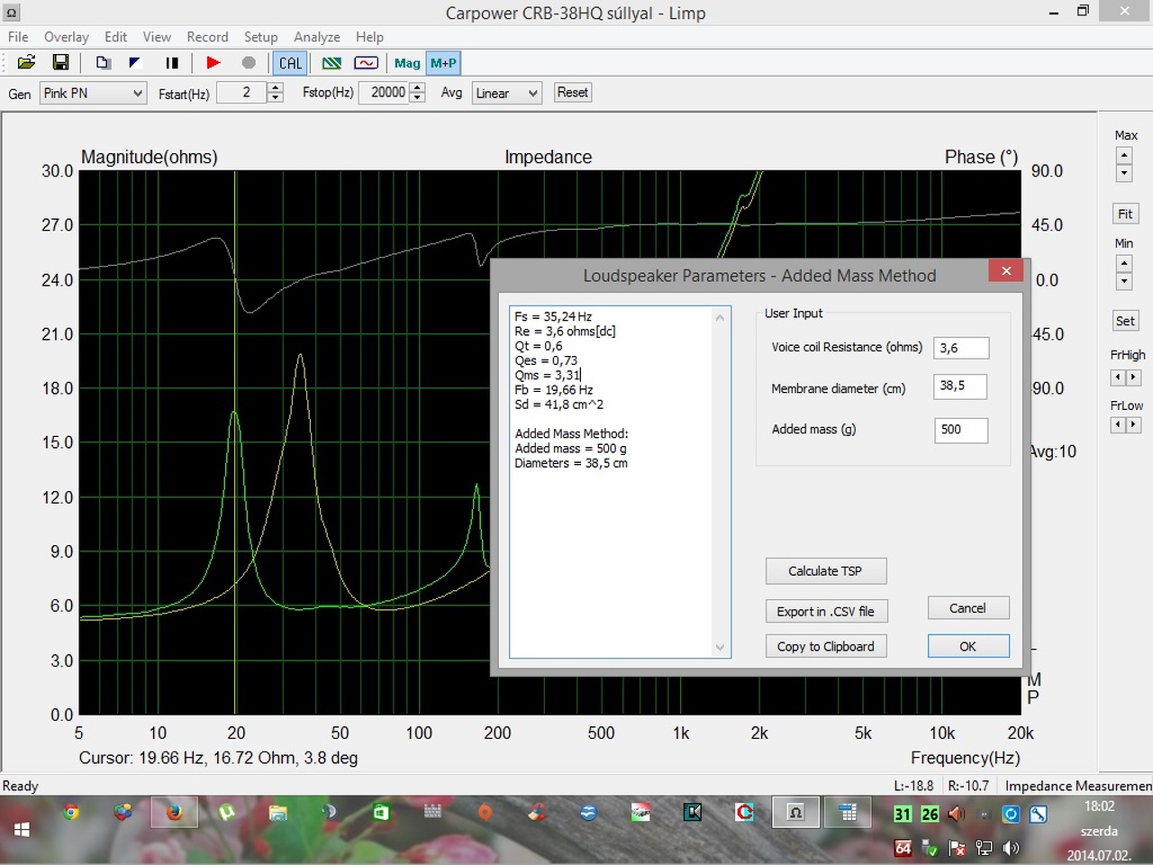The height and width of the screenshot is (865, 1153).
Task: Click the 'Fs = 35,24 Hz' result line
Action: [x=553, y=316]
